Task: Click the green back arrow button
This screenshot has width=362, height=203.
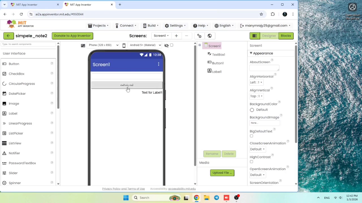Action: pos(8,36)
